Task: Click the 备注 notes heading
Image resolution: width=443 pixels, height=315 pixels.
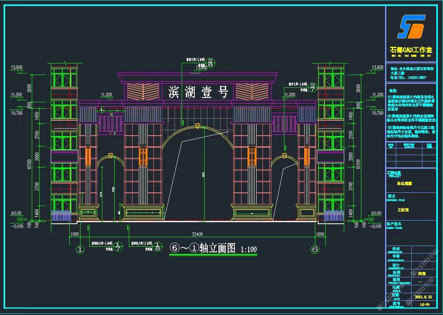Action: [393, 90]
